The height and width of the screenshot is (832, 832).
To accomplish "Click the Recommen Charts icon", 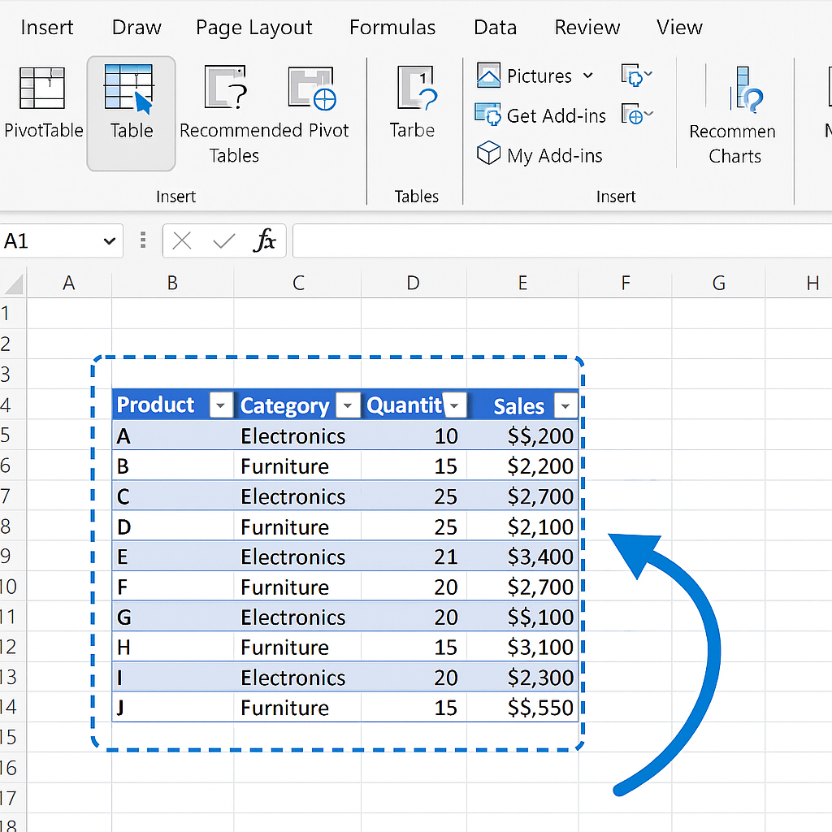I will coord(746,89).
